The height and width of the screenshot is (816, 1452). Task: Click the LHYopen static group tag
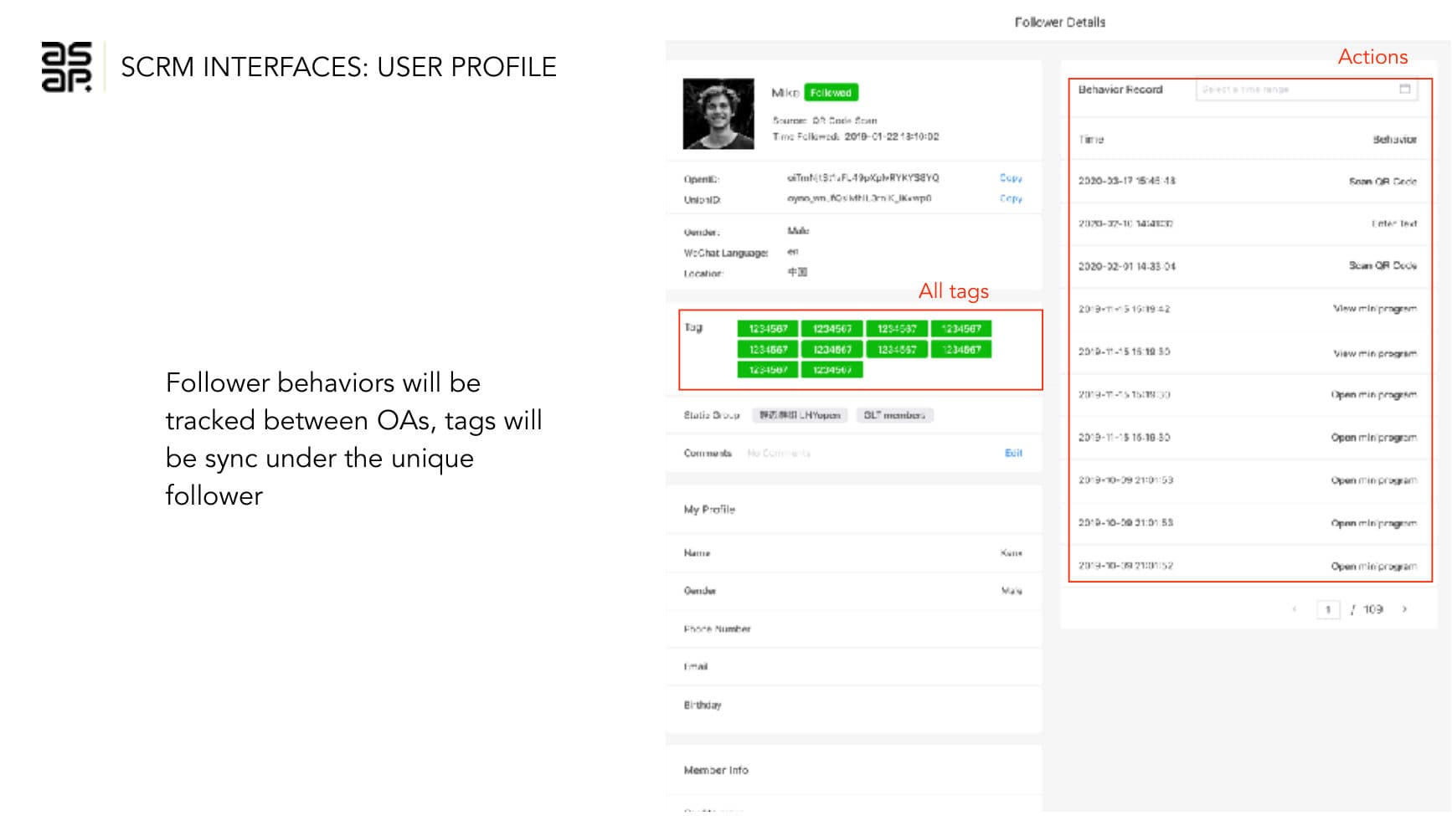[801, 415]
